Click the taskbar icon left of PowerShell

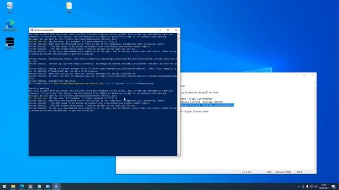click(48, 186)
